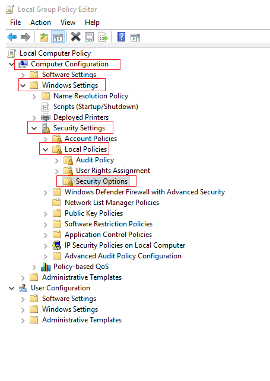Screen dimensions: 270x381
Task: Expand the Policy-based QoS node
Action: pyautogui.click(x=34, y=267)
